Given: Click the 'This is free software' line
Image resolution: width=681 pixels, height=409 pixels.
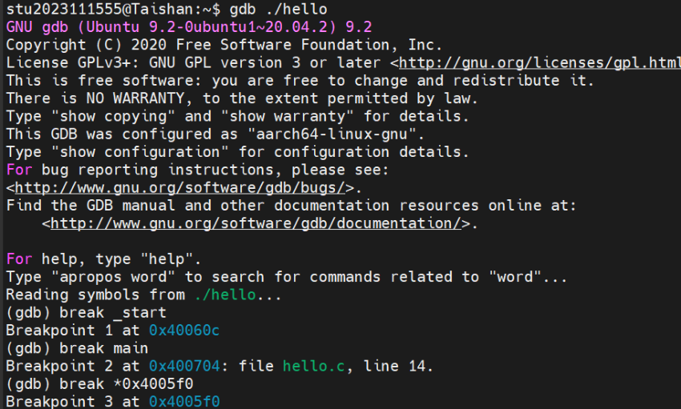Looking at the screenshot, I should (300, 81).
